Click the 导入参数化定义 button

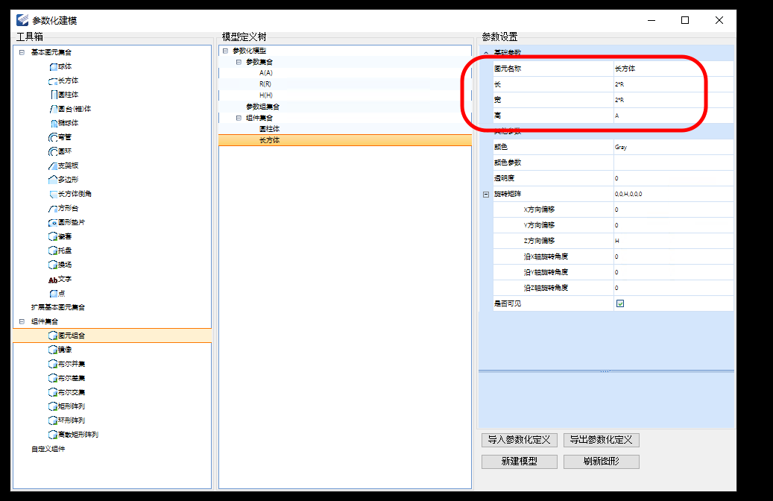[519, 440]
